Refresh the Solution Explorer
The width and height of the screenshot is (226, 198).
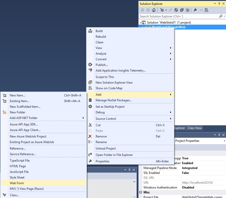pyautogui.click(x=176, y=10)
